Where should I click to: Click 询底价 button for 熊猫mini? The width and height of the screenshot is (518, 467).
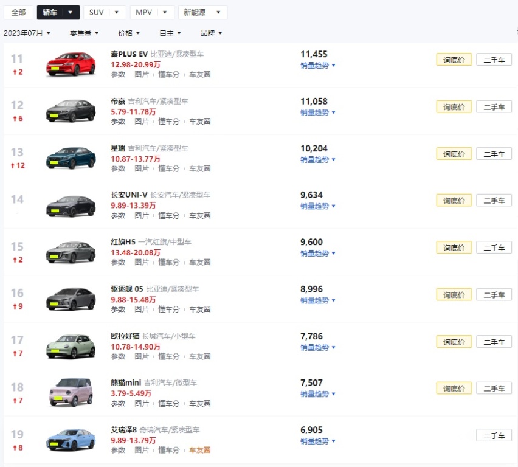(x=454, y=389)
